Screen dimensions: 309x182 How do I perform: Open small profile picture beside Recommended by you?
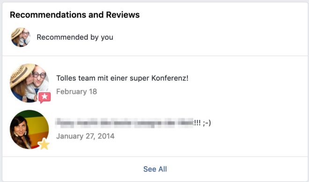21,37
